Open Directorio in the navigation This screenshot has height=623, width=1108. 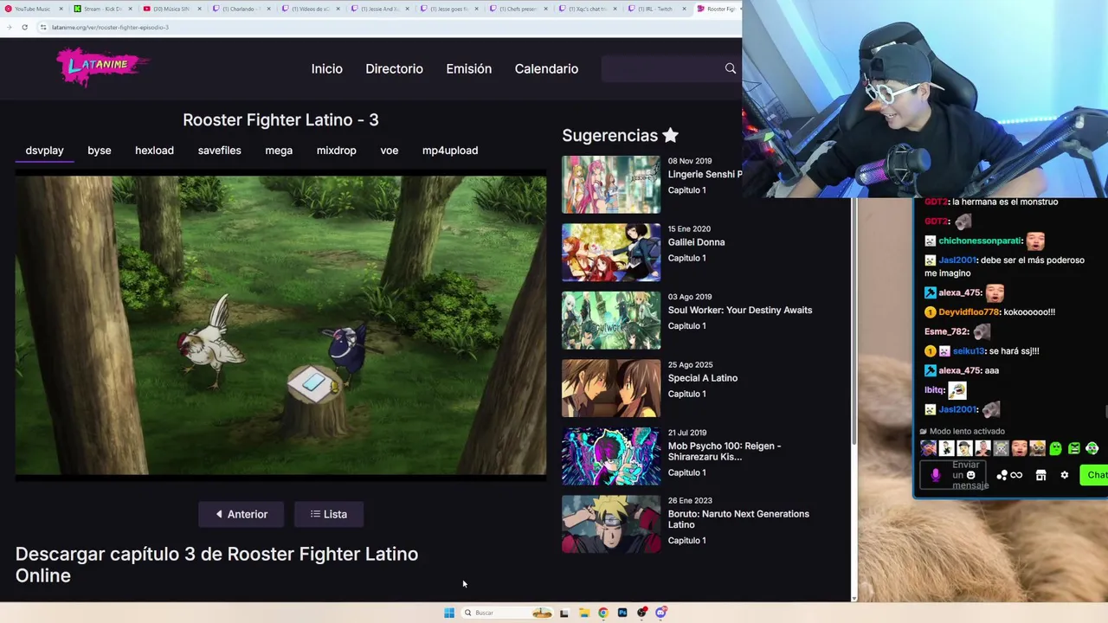click(x=394, y=68)
